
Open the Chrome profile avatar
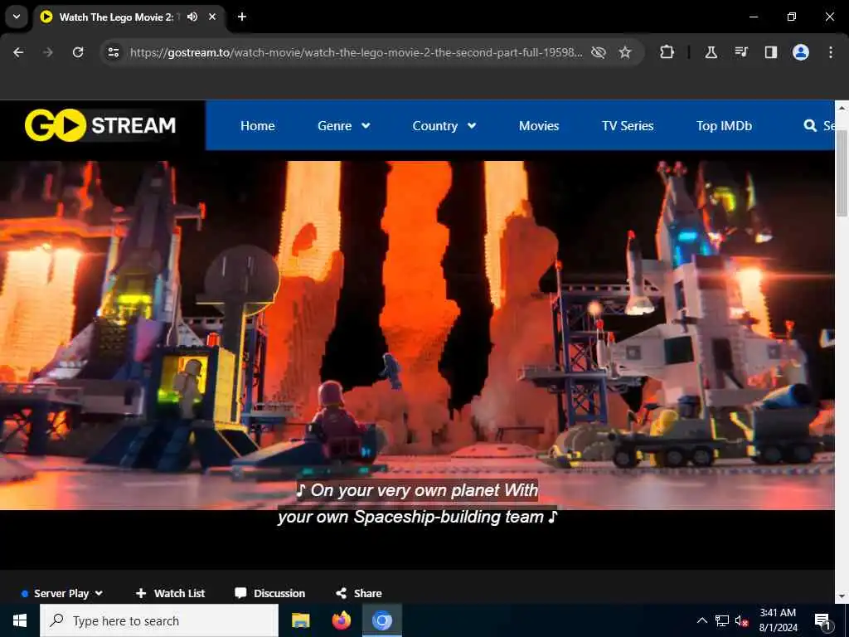pyautogui.click(x=801, y=52)
